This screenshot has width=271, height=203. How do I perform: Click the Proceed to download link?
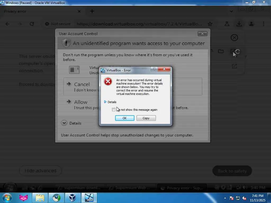37,84
